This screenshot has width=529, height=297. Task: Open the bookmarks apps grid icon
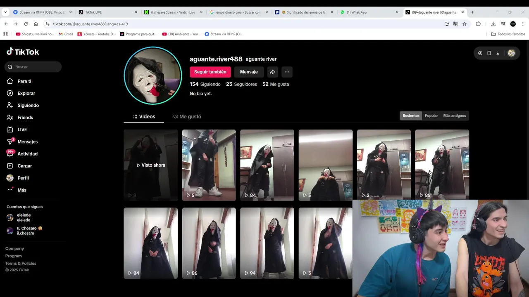click(5, 34)
